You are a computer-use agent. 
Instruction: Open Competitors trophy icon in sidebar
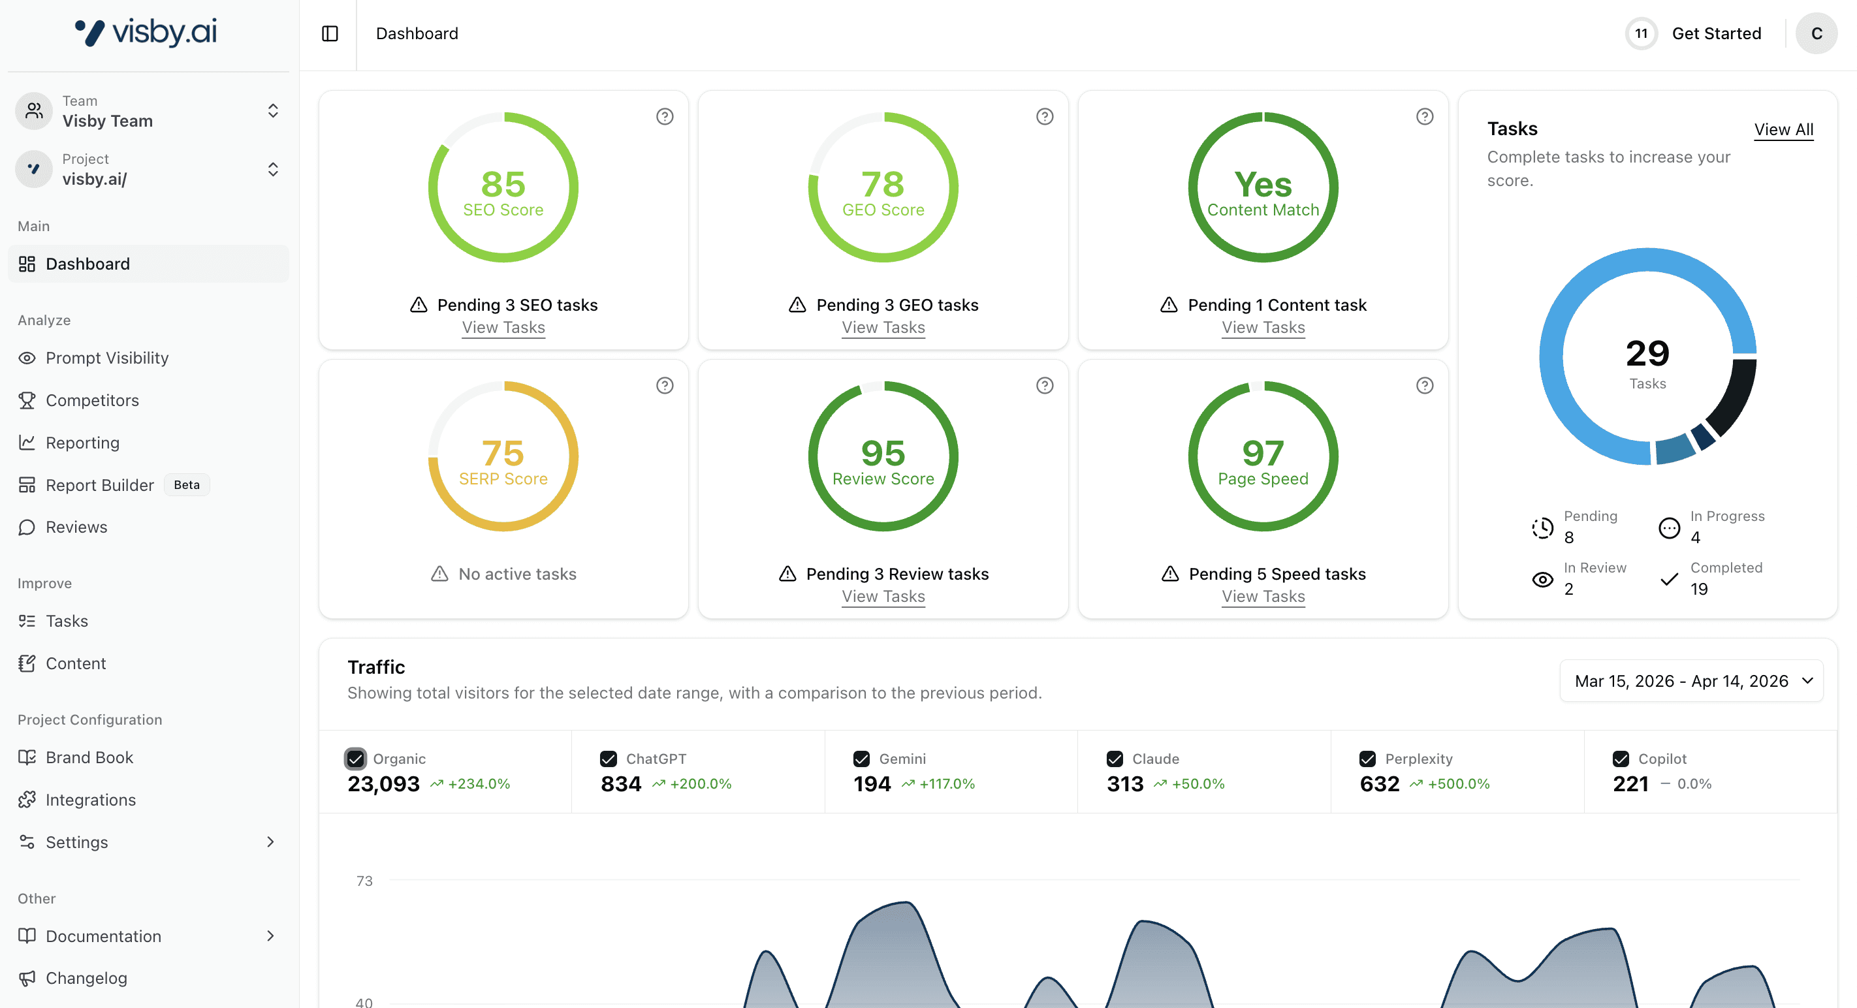[x=27, y=401]
